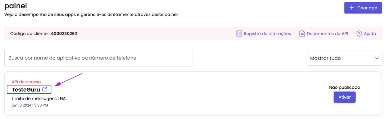
Task: Select the TesteGuru app name
Action: click(x=26, y=90)
